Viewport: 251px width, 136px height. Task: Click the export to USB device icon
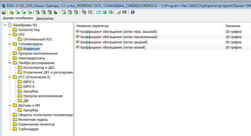tap(56, 12)
